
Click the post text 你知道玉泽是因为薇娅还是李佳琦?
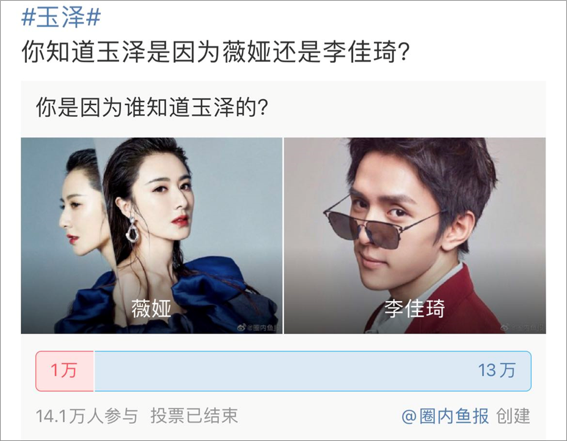(x=216, y=52)
